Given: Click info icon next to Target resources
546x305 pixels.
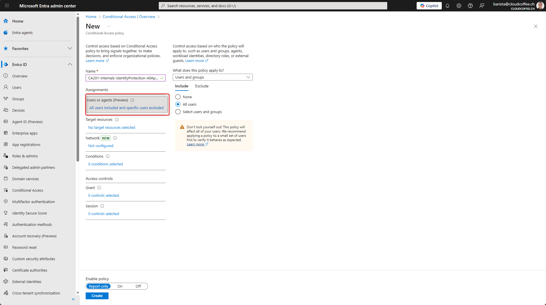Looking at the screenshot, I should coord(117,120).
